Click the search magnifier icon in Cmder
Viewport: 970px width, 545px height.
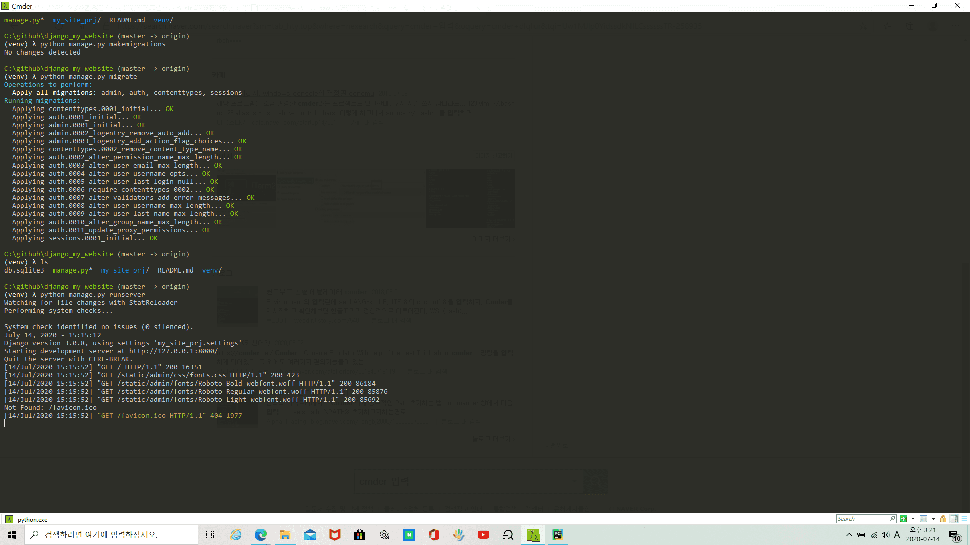click(892, 519)
